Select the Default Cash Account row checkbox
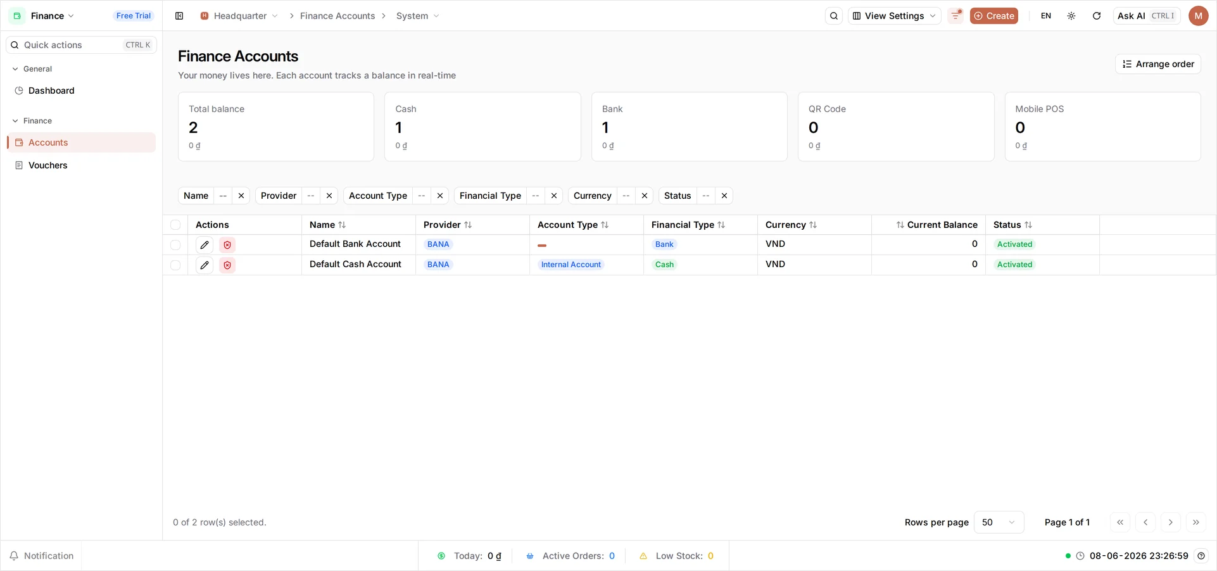 (175, 265)
